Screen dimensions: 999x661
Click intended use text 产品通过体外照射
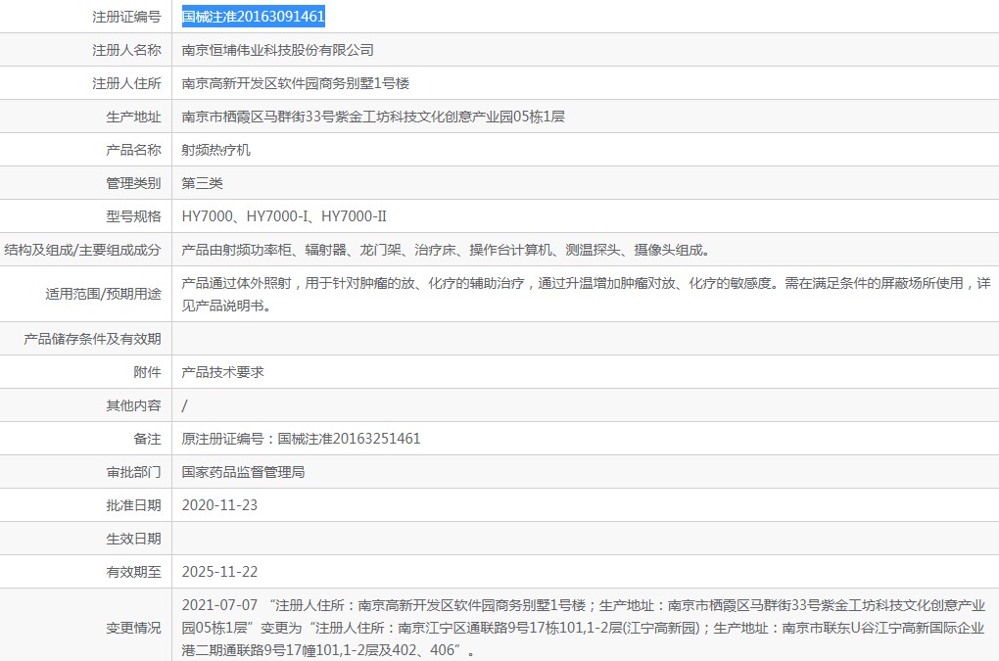pos(586,294)
